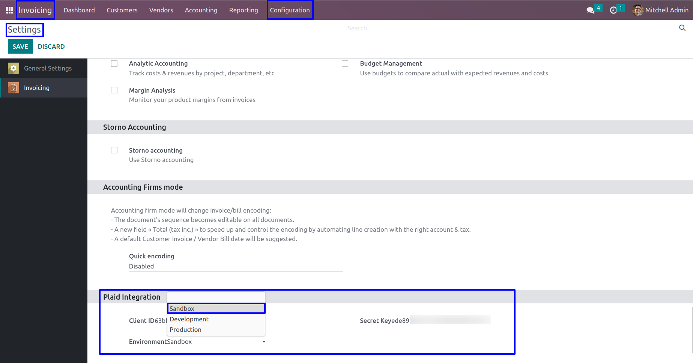Open the Vendors menu
This screenshot has width=693, height=363.
coord(161,10)
